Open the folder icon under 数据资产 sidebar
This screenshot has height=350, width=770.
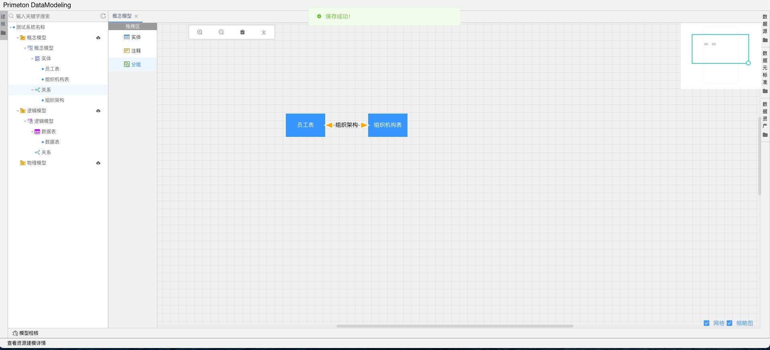click(765, 135)
